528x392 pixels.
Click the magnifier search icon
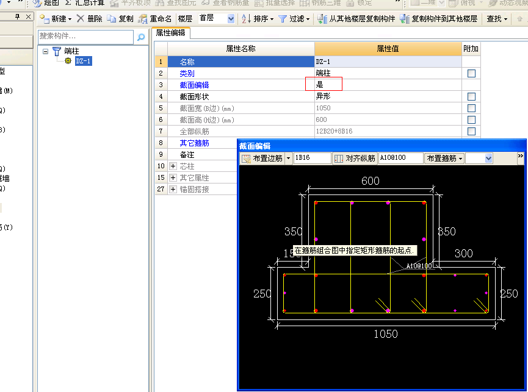(x=141, y=37)
